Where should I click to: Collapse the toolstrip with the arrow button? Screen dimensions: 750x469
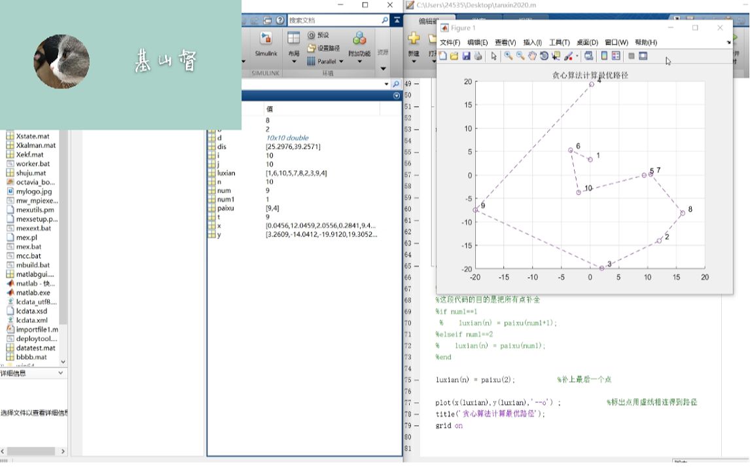tap(397, 19)
